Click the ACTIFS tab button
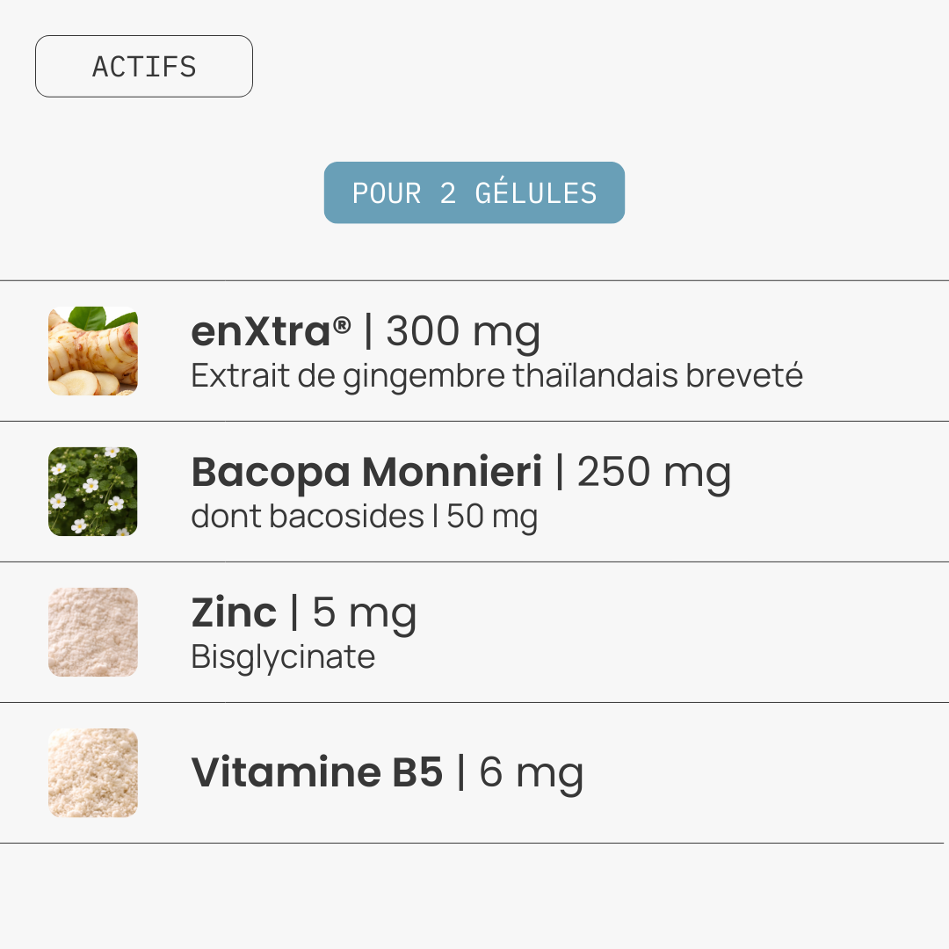The image size is (949, 949). tap(144, 67)
